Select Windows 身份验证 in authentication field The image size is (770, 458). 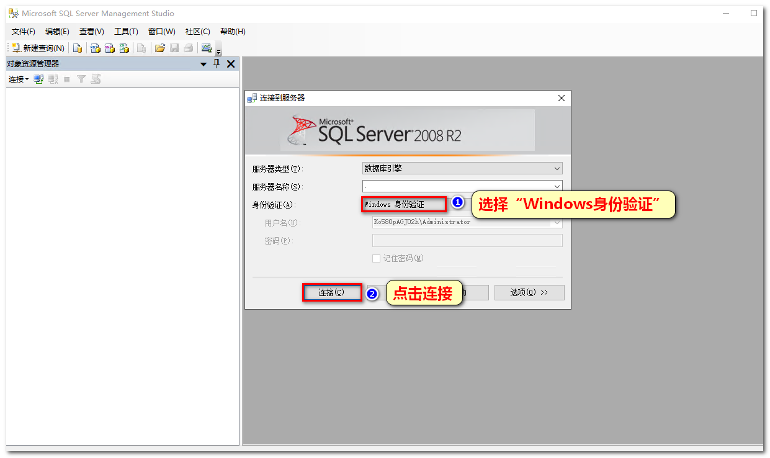[403, 204]
